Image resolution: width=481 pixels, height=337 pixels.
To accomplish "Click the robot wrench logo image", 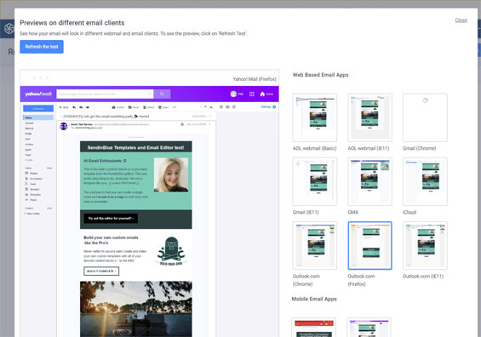I will pos(171,251).
